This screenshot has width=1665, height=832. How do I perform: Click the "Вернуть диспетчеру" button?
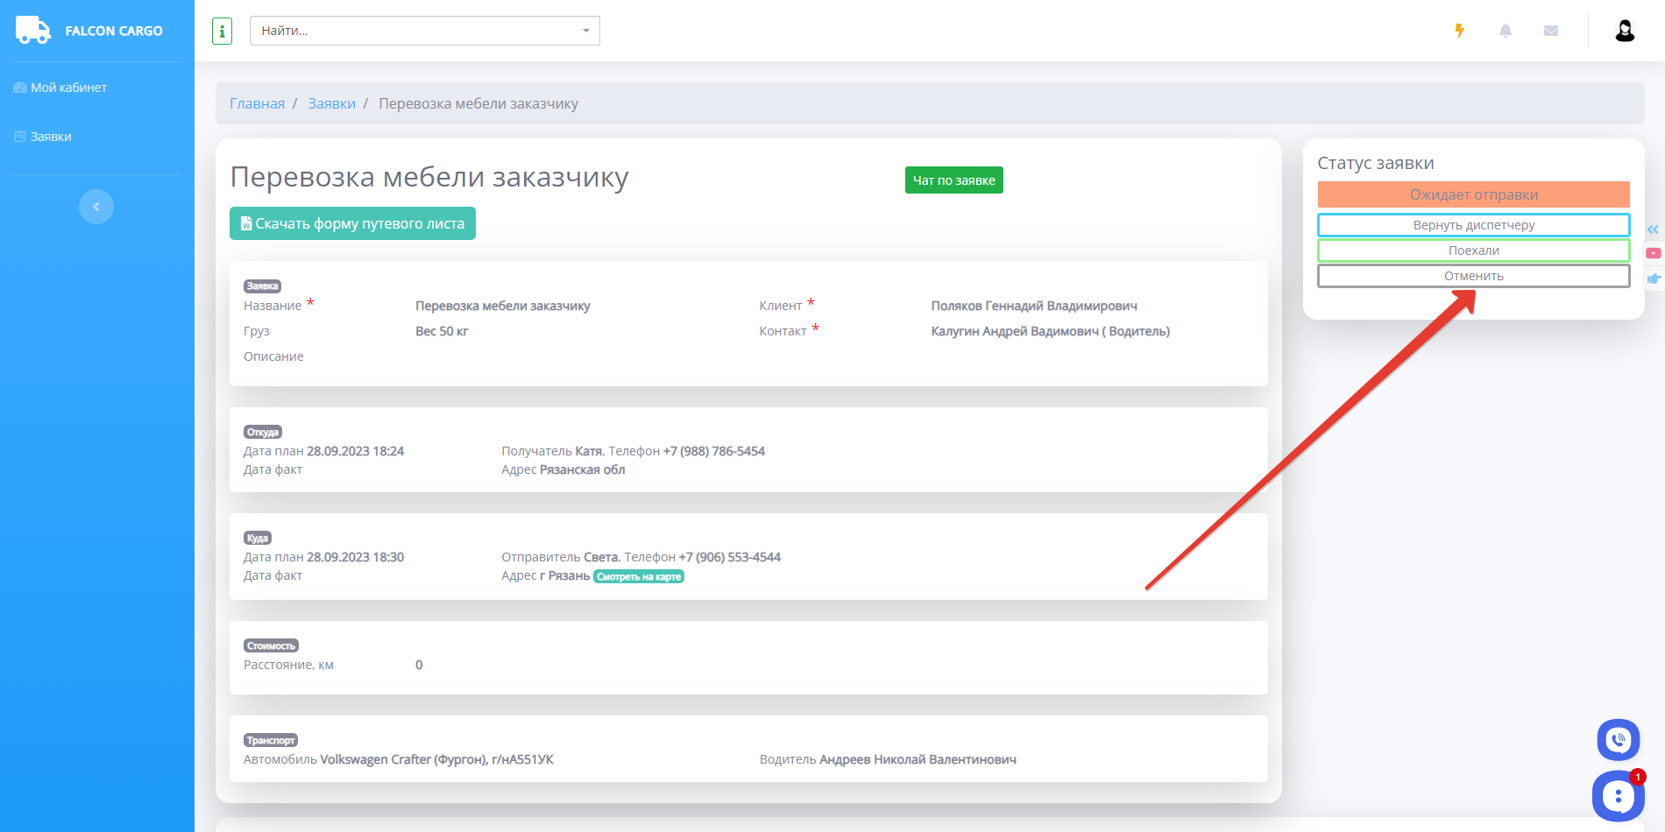click(1473, 225)
